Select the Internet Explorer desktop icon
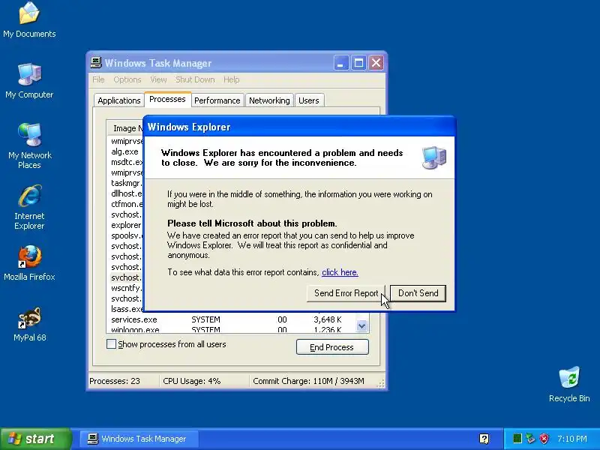 pyautogui.click(x=29, y=207)
